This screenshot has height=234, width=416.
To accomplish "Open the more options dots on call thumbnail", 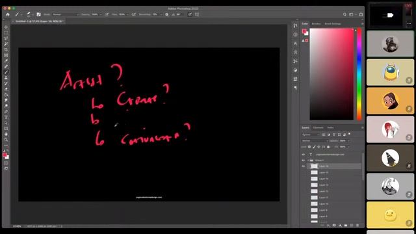I will pyautogui.click(x=409, y=23).
